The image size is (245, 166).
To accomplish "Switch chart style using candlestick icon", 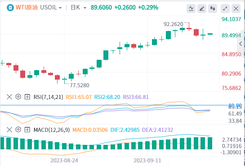I will [x=213, y=9].
